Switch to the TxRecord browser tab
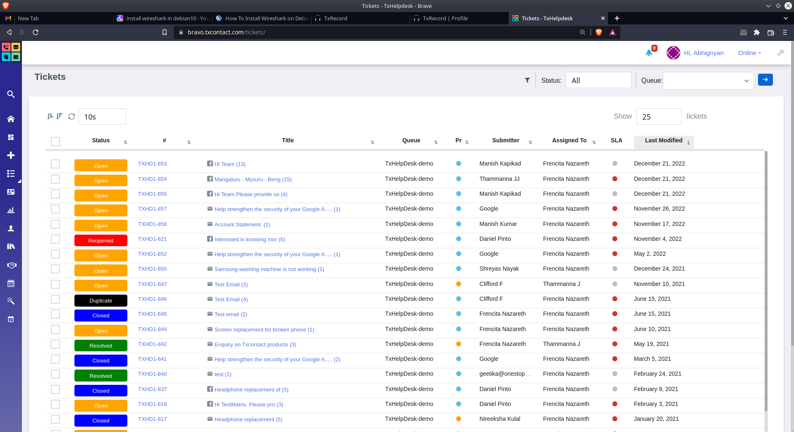794x432 pixels. pyautogui.click(x=361, y=18)
